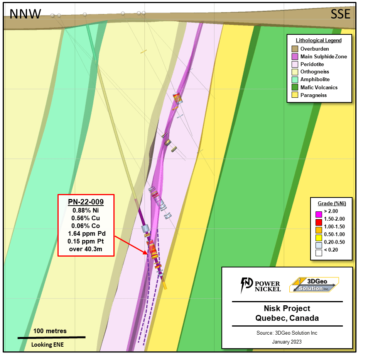373x354 pixels.
Task: Click the Power Nickel logo
Action: (x=260, y=285)
